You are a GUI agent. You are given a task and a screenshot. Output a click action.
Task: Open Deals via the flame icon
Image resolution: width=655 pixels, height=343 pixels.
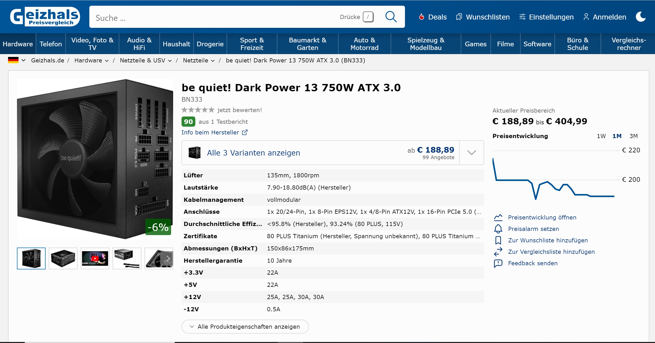click(x=421, y=17)
